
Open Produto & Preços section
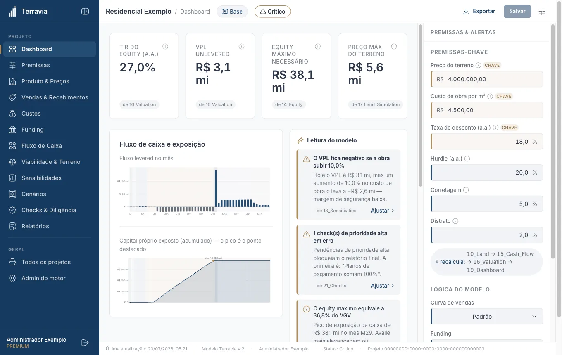pos(50,81)
